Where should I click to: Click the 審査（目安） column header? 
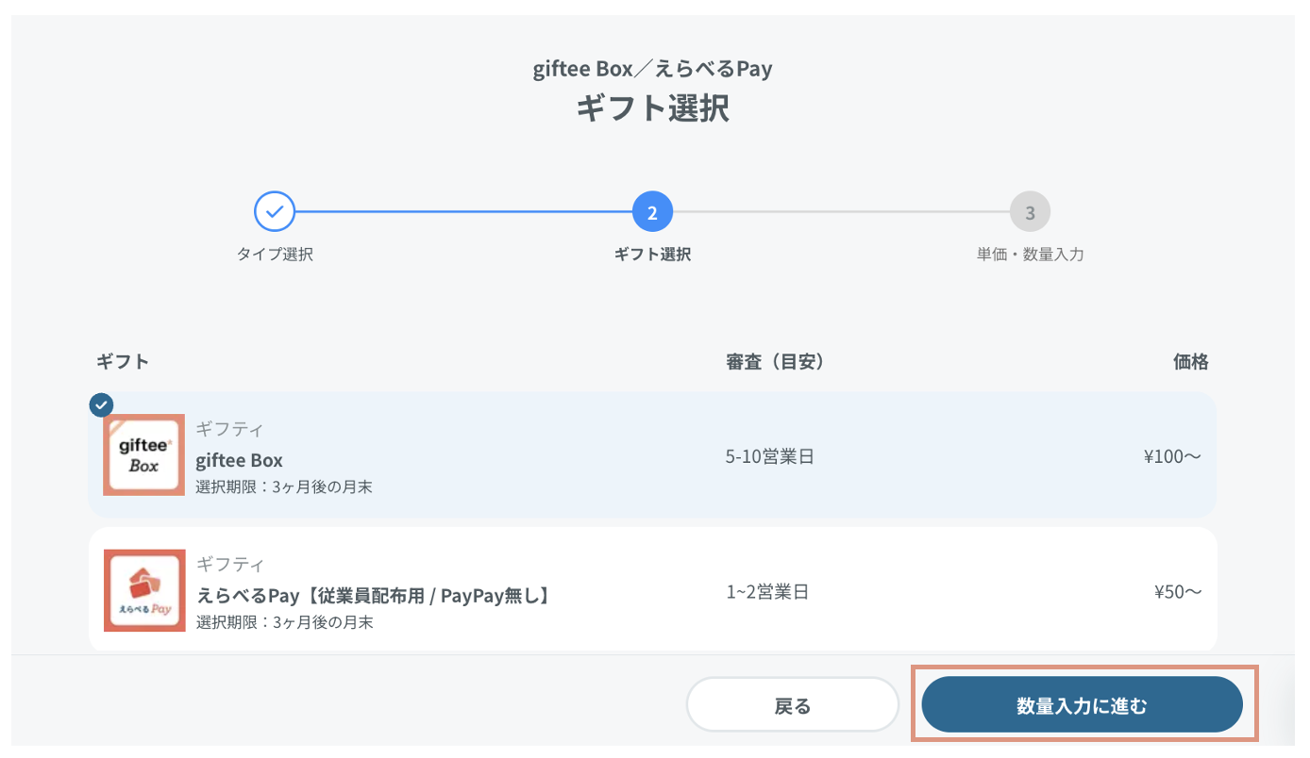click(776, 362)
